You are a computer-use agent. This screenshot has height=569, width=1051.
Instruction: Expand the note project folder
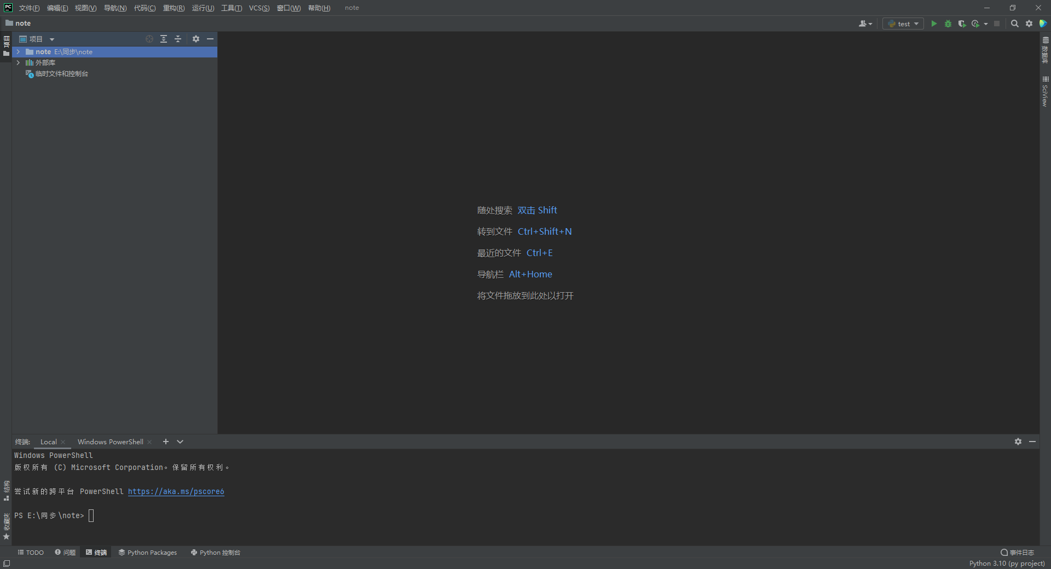[x=18, y=51]
